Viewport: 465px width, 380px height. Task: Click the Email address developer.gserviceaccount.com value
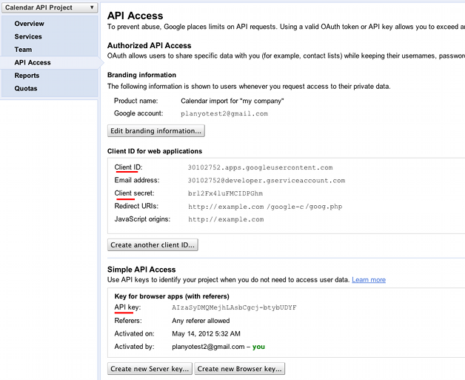click(267, 181)
